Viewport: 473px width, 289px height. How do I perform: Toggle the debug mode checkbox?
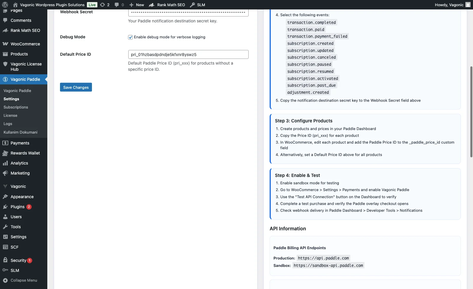130,37
